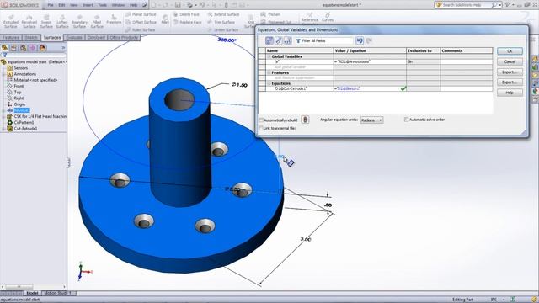Image resolution: width=539 pixels, height=303 pixels.
Task: Click the Undo icon in Equations dialog
Action: point(360,41)
